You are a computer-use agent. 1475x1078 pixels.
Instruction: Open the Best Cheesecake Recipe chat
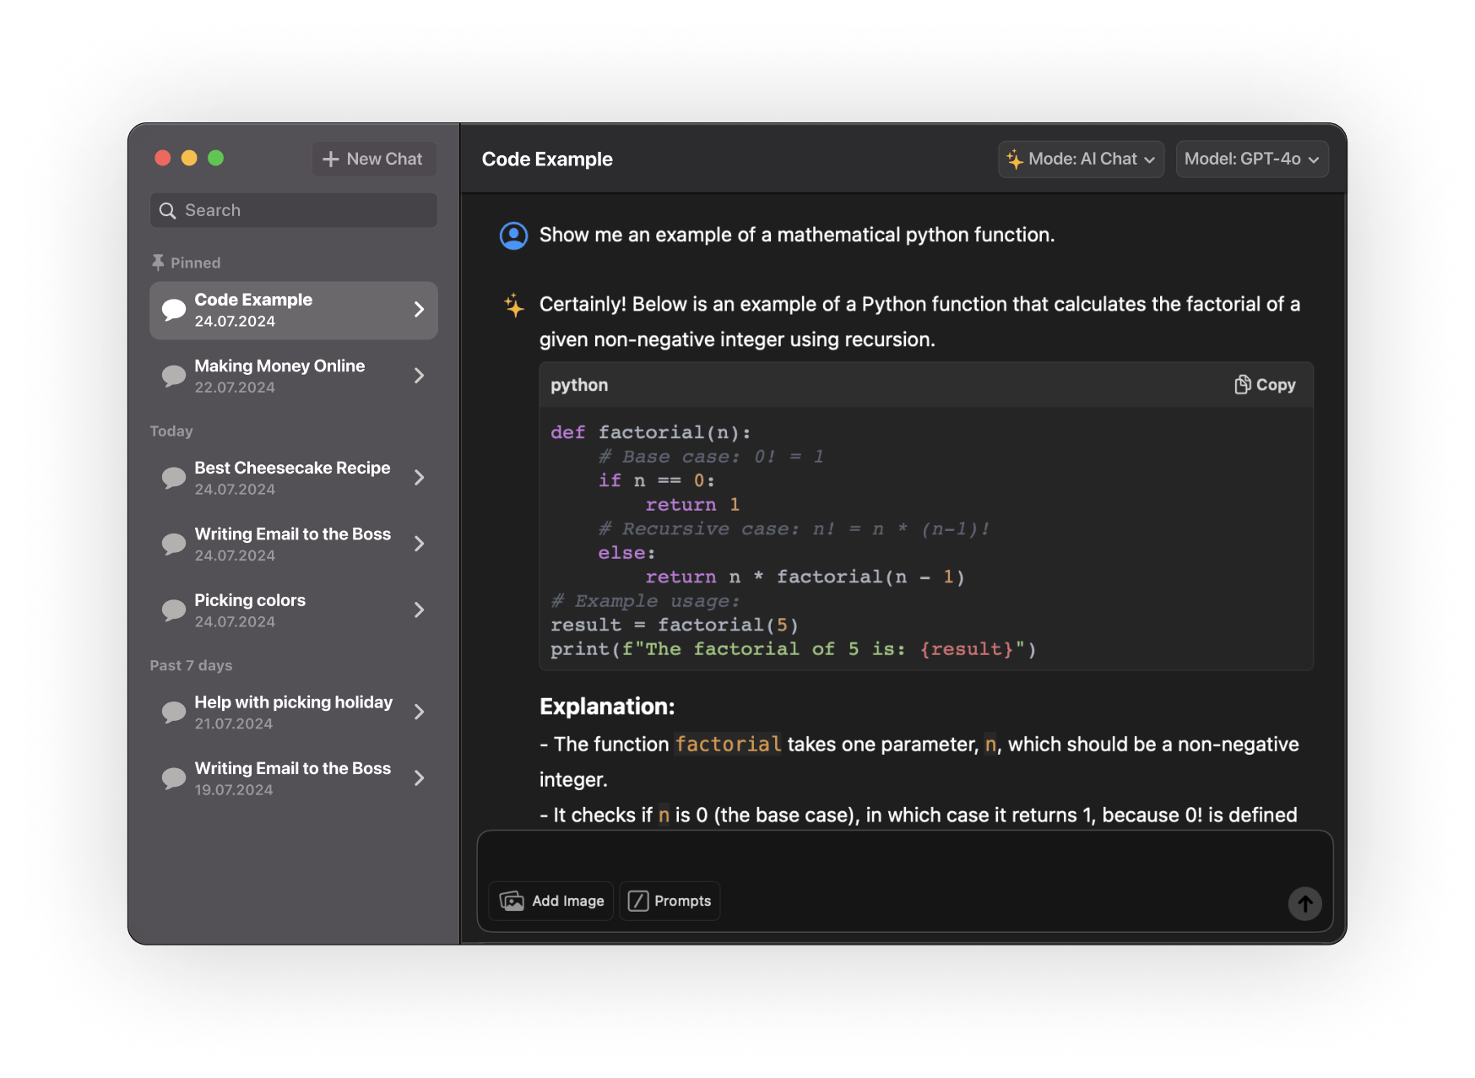coord(292,478)
